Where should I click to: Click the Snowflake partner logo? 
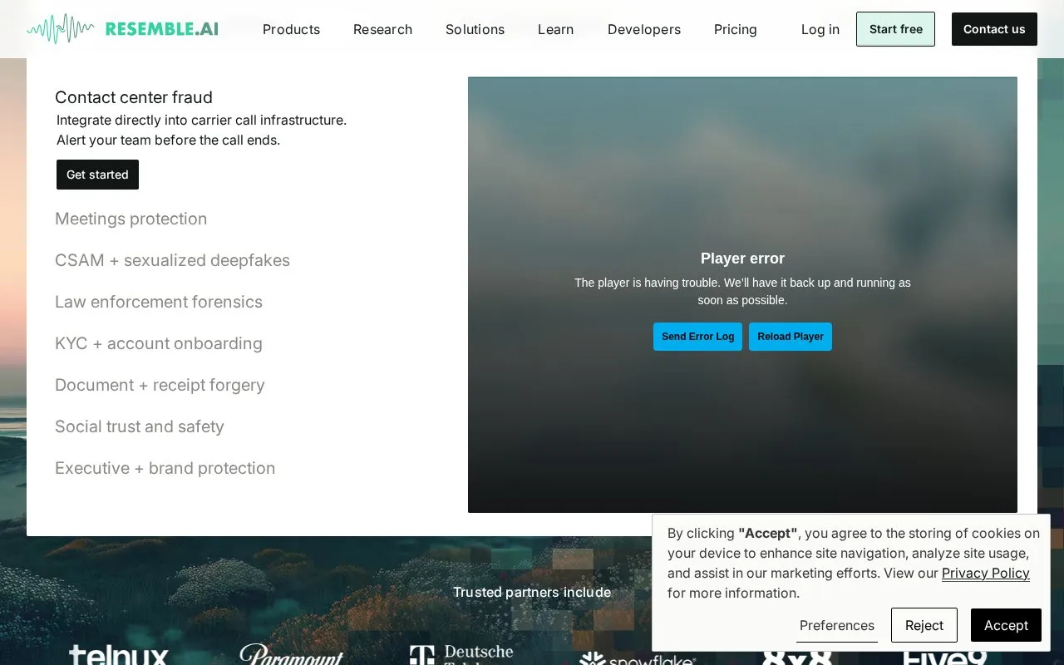pos(638,658)
